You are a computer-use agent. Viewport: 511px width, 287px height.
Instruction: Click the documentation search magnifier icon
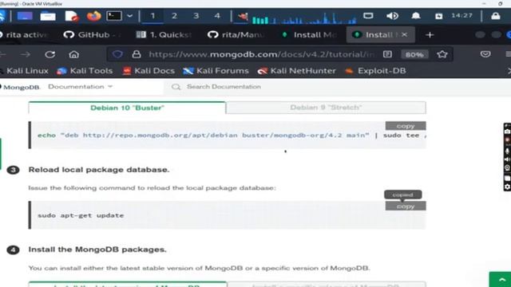coord(176,87)
